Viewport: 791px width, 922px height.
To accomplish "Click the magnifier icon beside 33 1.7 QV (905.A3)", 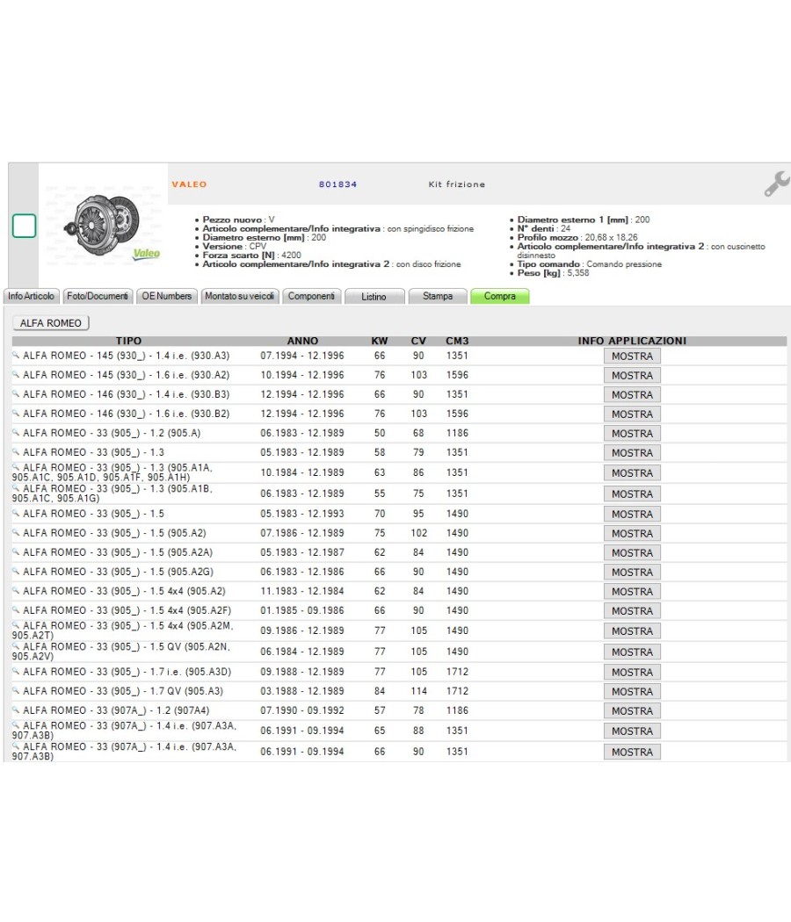I will (16, 691).
